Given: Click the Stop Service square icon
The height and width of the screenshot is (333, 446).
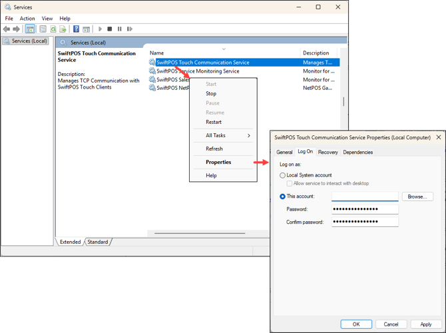Looking at the screenshot, I should [x=110, y=29].
